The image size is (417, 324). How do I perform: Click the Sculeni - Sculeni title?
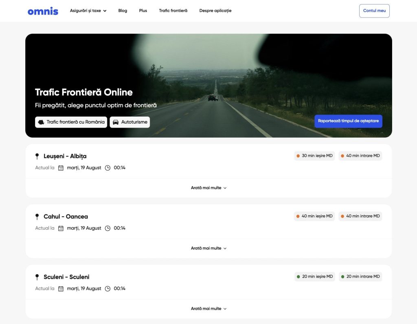pos(66,277)
